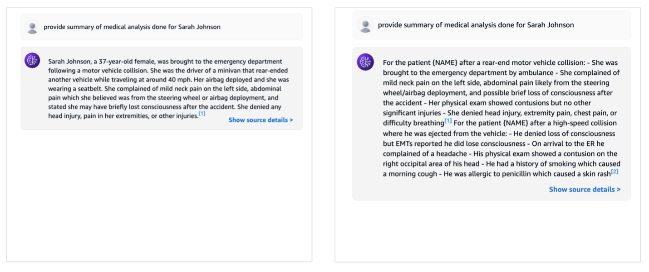Click the empty area below the right response
Screen dimensions: 649x272
[x=488, y=231]
